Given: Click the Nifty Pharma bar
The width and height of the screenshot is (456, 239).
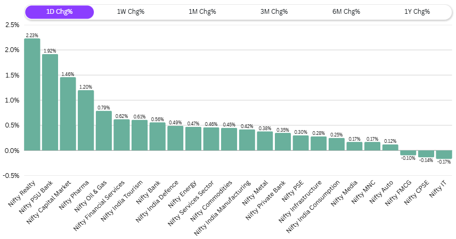Looking at the screenshot, I should pyautogui.click(x=86, y=121).
